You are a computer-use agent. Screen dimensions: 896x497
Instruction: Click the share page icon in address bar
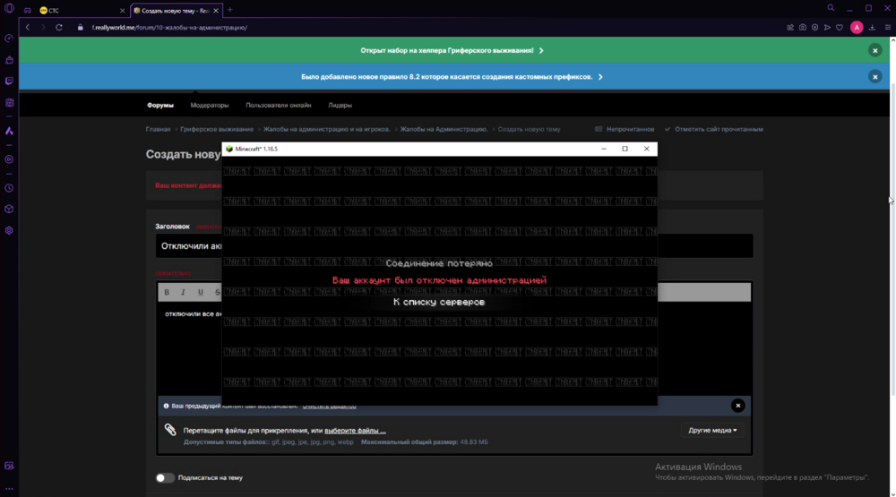[x=790, y=28]
